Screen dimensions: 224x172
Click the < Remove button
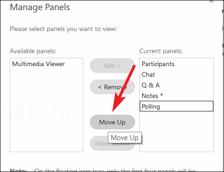(x=112, y=87)
